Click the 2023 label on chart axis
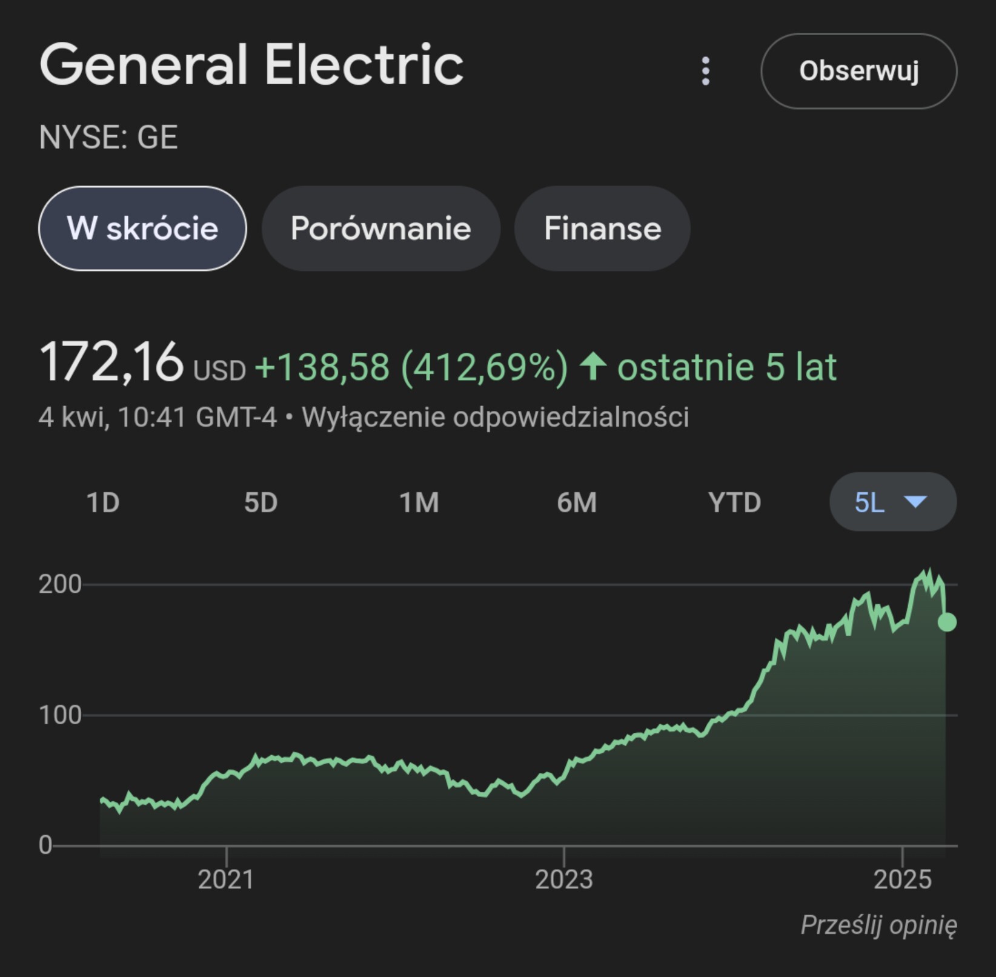Viewport: 996px width, 977px height. tap(563, 879)
